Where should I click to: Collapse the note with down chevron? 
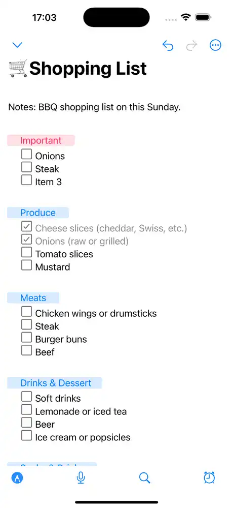pyautogui.click(x=17, y=45)
